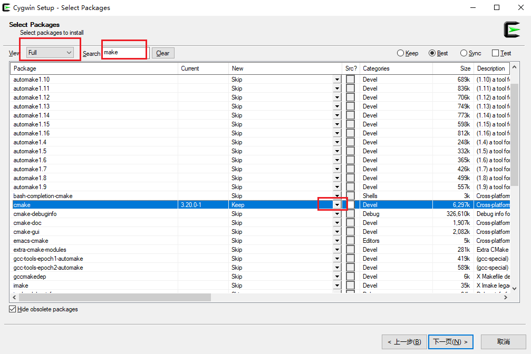Sort by Current column header
The width and height of the screenshot is (531, 354).
pyautogui.click(x=203, y=68)
